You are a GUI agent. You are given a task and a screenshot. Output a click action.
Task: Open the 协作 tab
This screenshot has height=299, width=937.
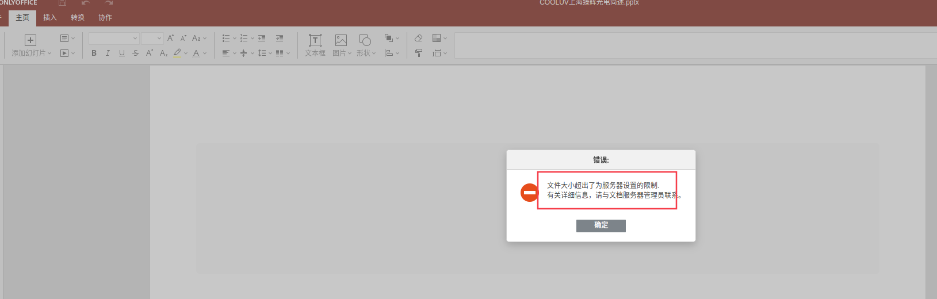pos(105,18)
